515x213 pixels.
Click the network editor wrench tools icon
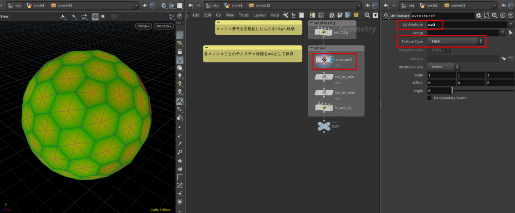click(285, 15)
